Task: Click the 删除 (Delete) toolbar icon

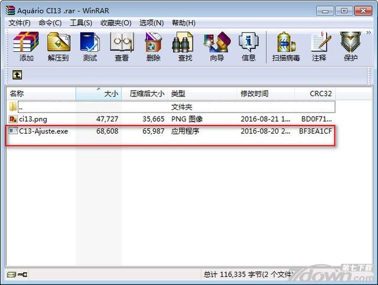Action: click(x=154, y=47)
